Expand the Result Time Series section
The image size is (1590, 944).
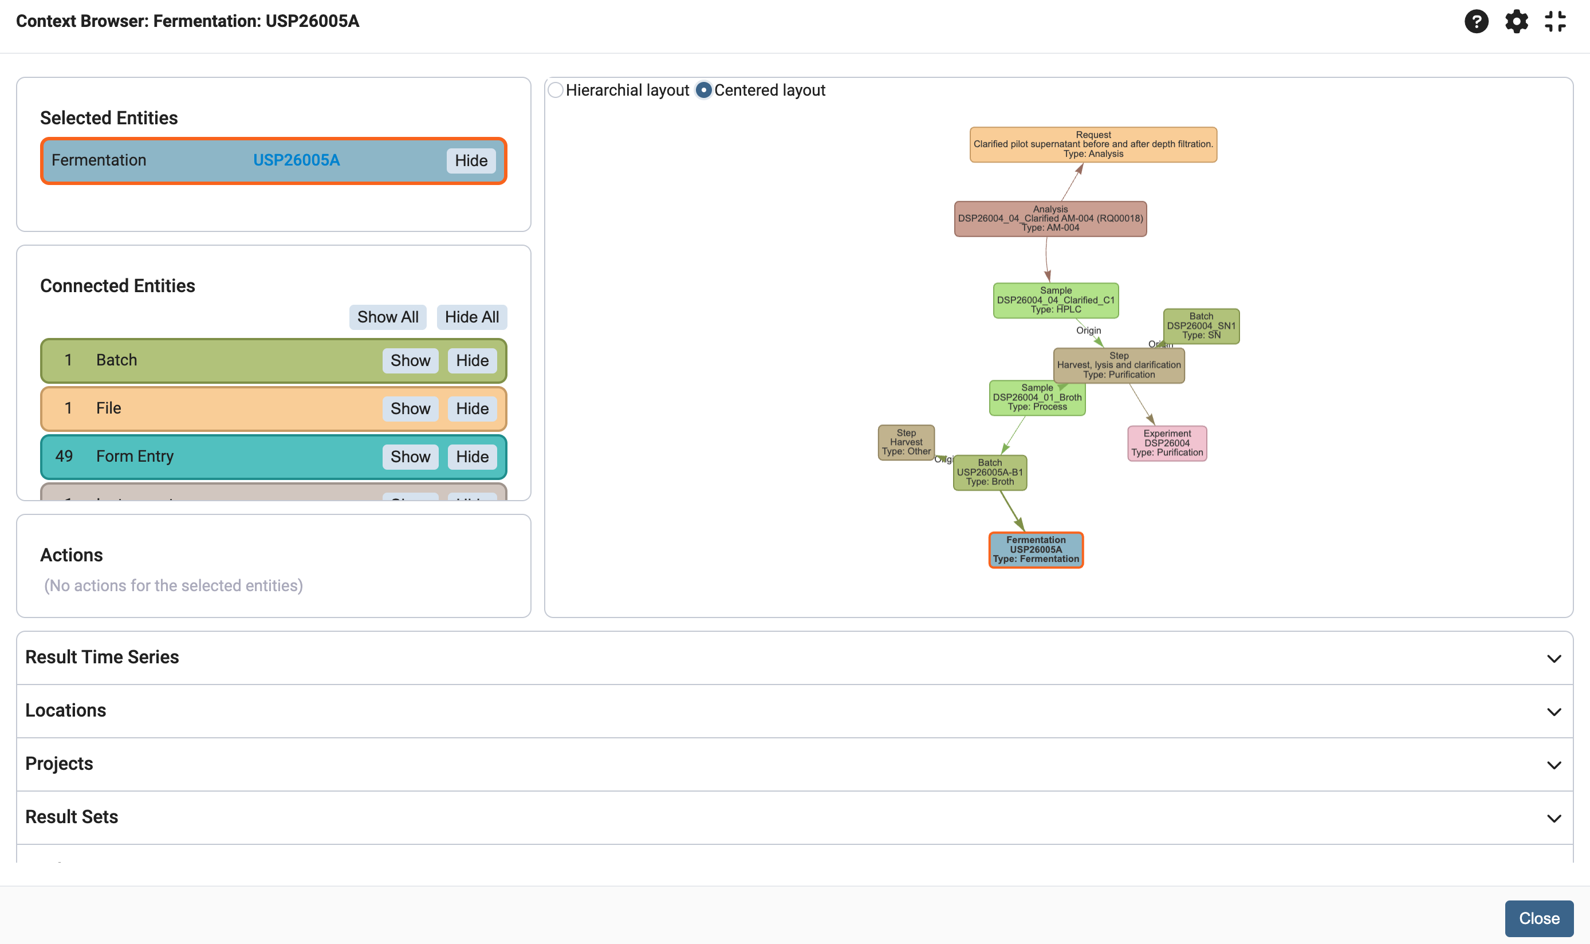795,658
